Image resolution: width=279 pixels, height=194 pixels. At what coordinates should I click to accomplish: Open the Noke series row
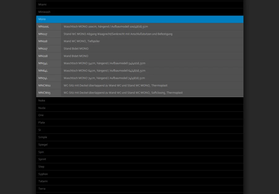coord(139,101)
